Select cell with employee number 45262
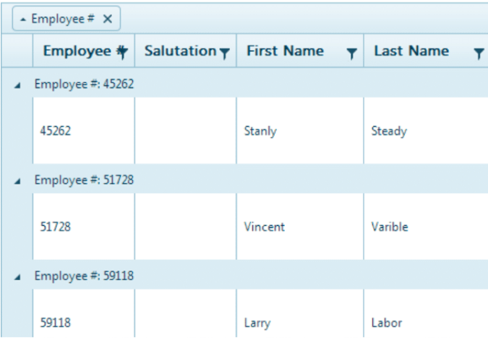Viewport: 488px width, 338px height. (x=84, y=130)
